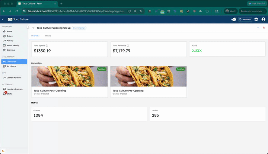Open Orders in the sidebar
The width and height of the screenshot is (268, 154).
click(14, 36)
